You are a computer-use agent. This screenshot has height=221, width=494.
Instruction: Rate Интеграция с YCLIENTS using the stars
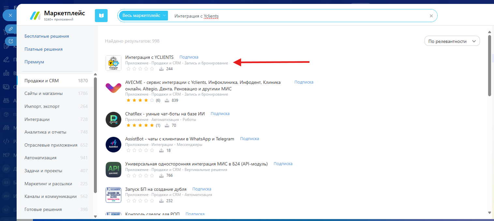(x=140, y=69)
